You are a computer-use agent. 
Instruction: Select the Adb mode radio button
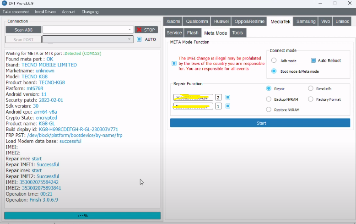point(274,60)
